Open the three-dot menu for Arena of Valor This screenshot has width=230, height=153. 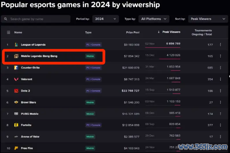coord(220,137)
